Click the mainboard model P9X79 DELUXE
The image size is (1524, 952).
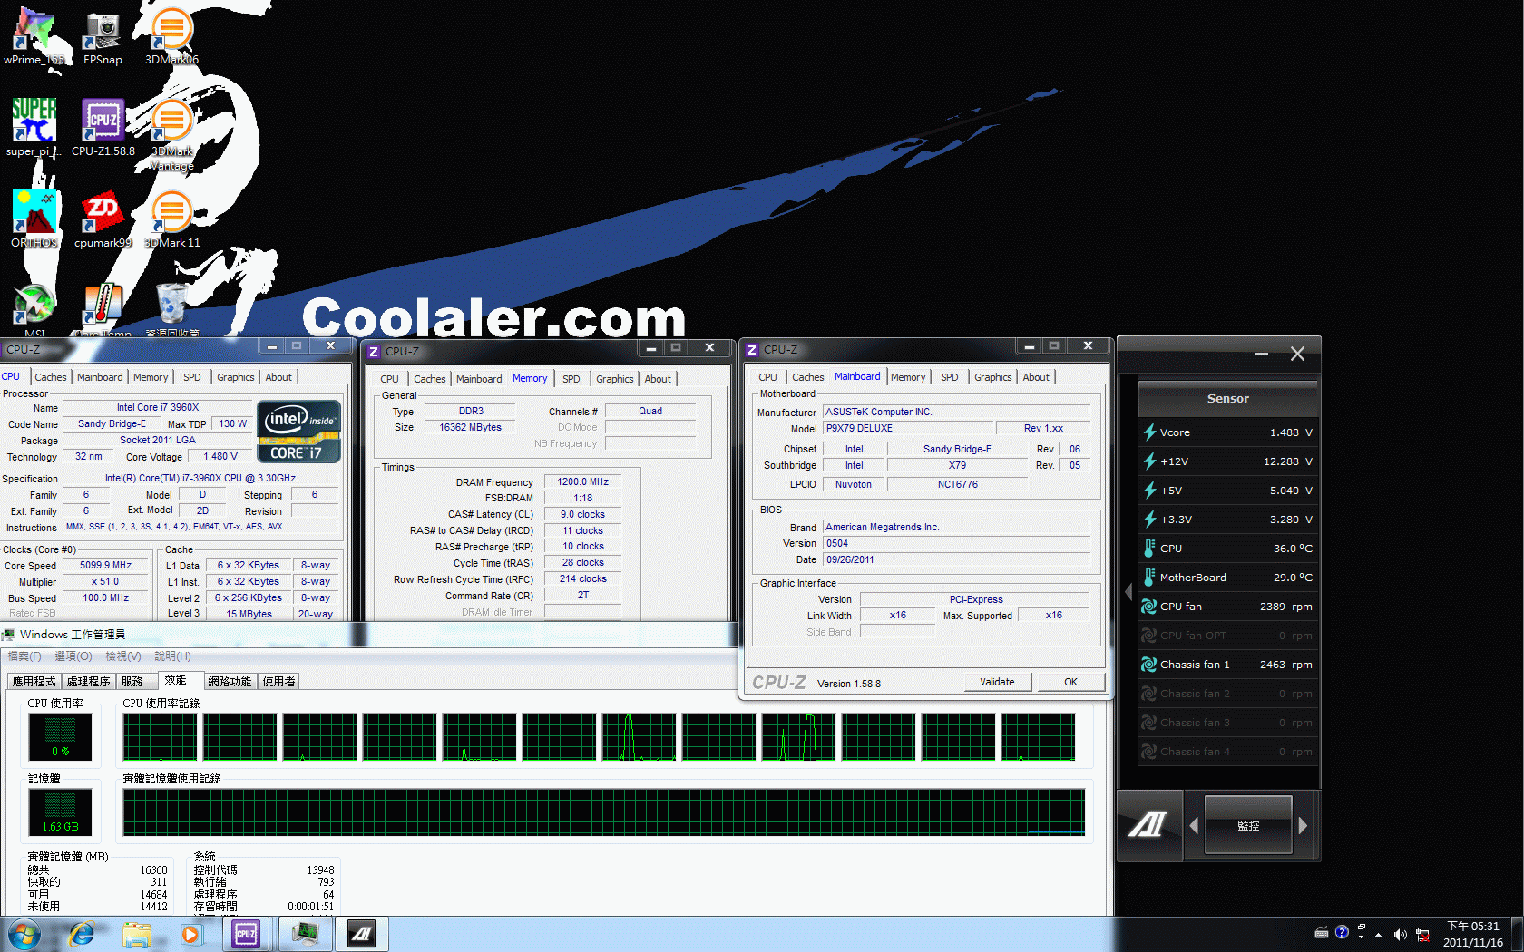909,428
